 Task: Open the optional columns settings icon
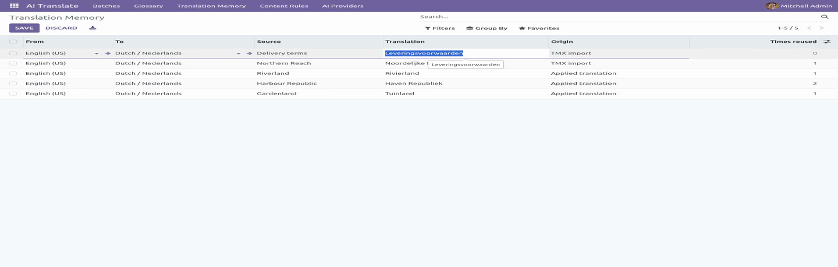pos(827,42)
